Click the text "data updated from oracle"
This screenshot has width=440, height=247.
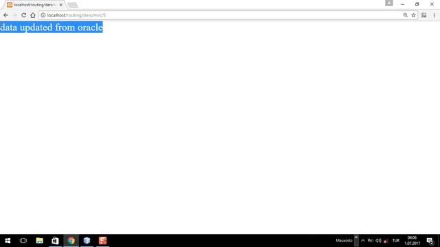(52, 27)
